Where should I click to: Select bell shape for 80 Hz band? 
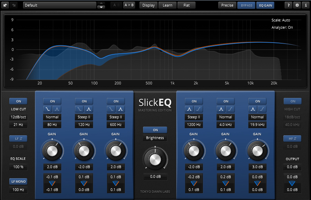tap(57, 109)
